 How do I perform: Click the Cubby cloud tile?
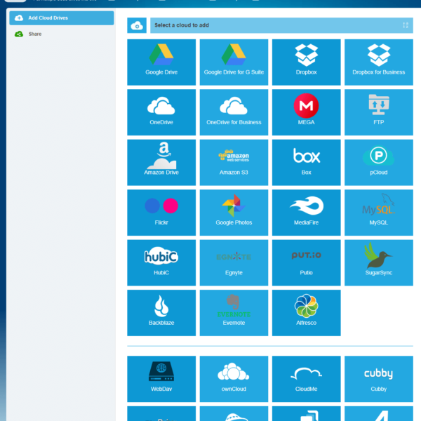tap(379, 379)
